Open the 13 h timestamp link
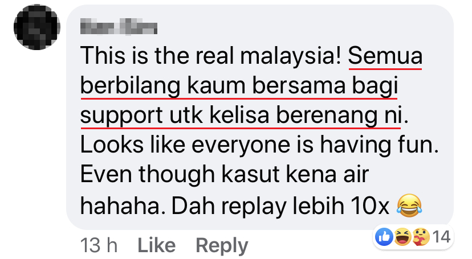 tap(99, 245)
